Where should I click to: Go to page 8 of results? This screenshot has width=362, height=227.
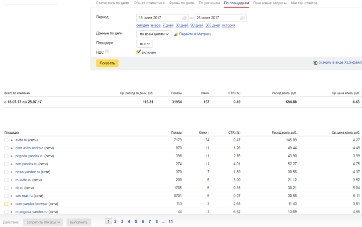(x=156, y=221)
